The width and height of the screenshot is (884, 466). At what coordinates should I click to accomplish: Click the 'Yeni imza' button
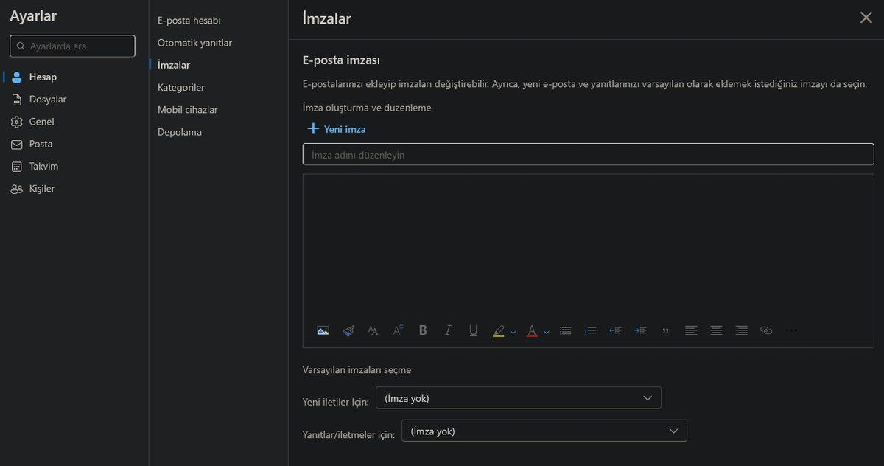pyautogui.click(x=337, y=129)
